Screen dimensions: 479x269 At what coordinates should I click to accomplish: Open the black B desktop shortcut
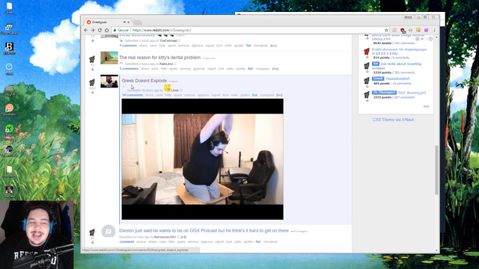coord(9,46)
